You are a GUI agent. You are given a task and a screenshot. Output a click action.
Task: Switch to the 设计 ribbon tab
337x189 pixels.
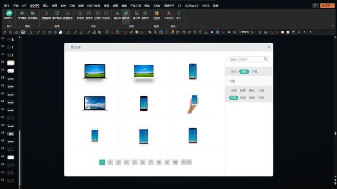(x=63, y=6)
